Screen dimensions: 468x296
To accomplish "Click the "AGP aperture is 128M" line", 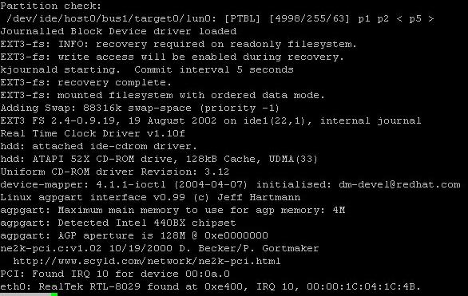I will click(x=134, y=235).
